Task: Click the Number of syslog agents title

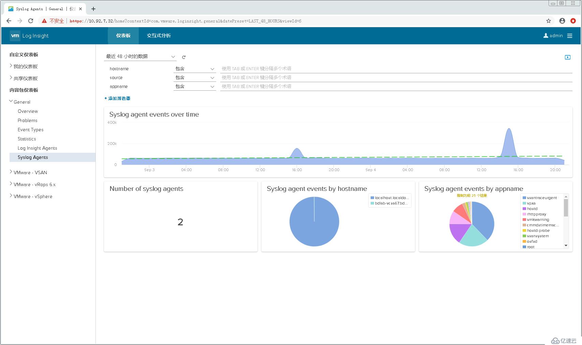Action: tap(146, 189)
